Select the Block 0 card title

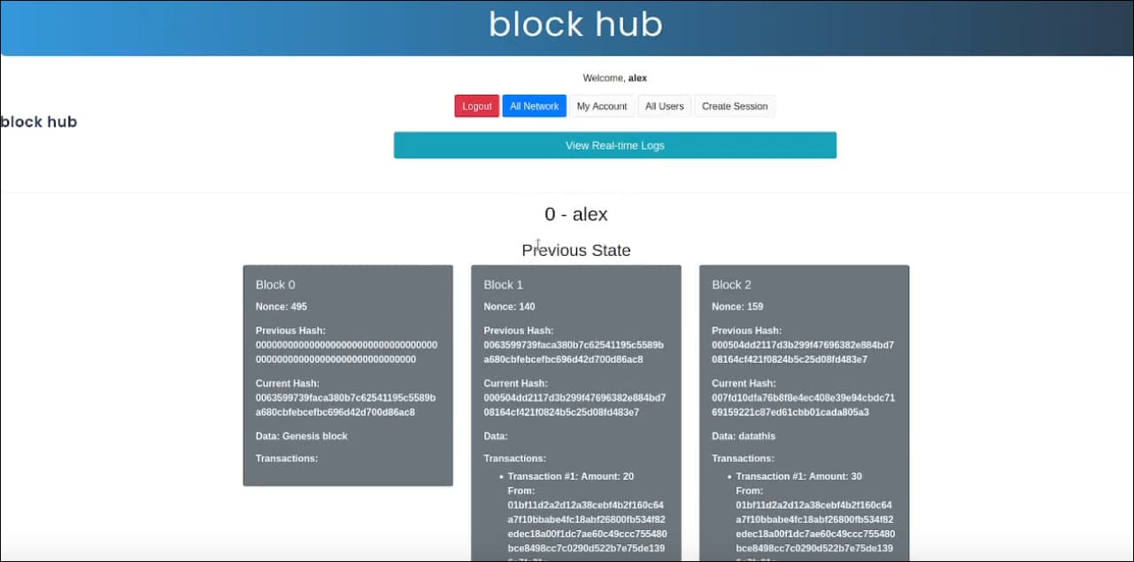coord(275,285)
